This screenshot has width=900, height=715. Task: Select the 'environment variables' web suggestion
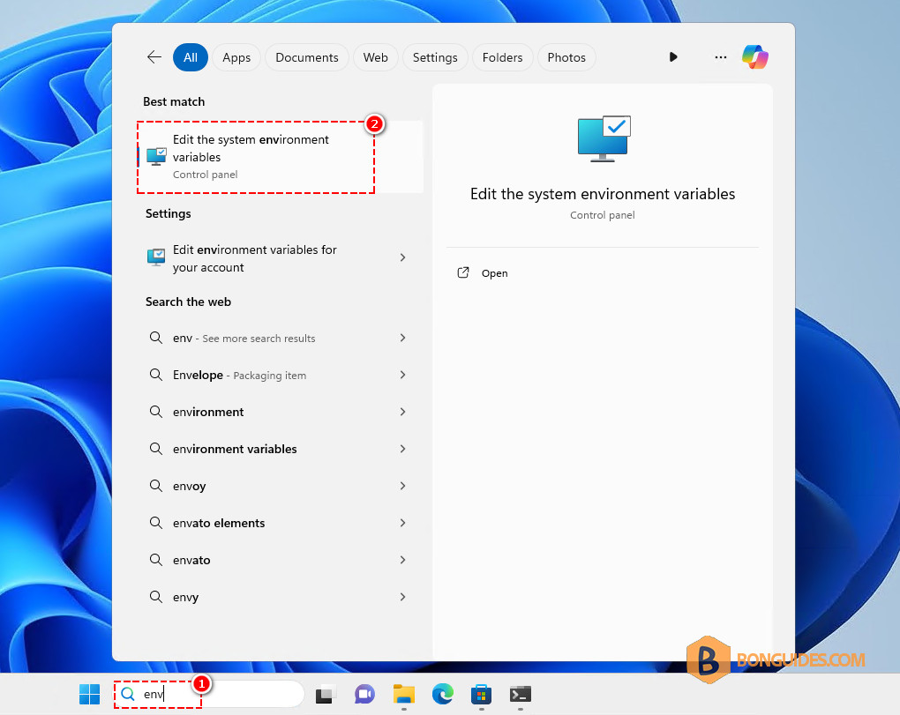[x=281, y=449]
